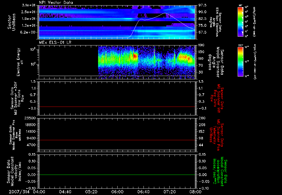Click the 06:40 time axis label
Screen dimensions: 282x195
click(143, 192)
